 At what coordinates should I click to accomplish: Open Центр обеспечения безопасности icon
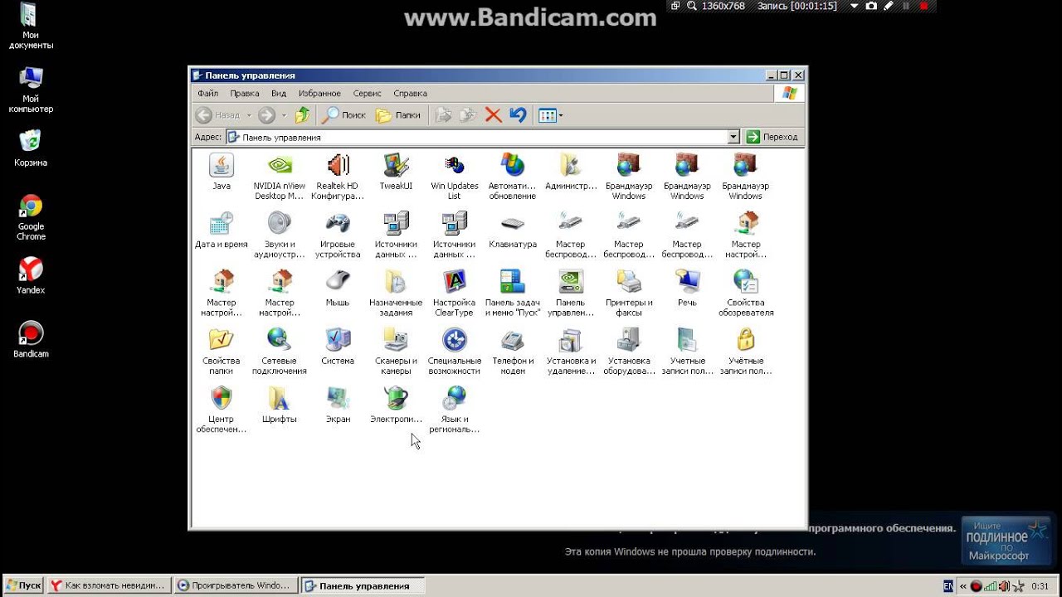[x=222, y=409]
